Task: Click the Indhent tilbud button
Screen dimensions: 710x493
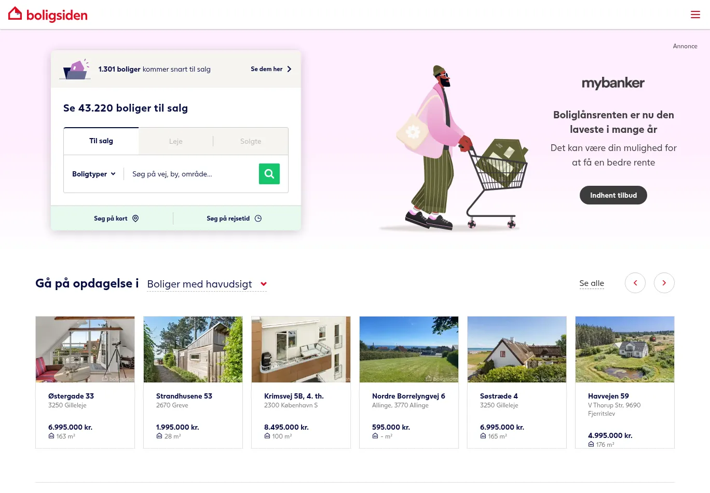Action: (613, 195)
